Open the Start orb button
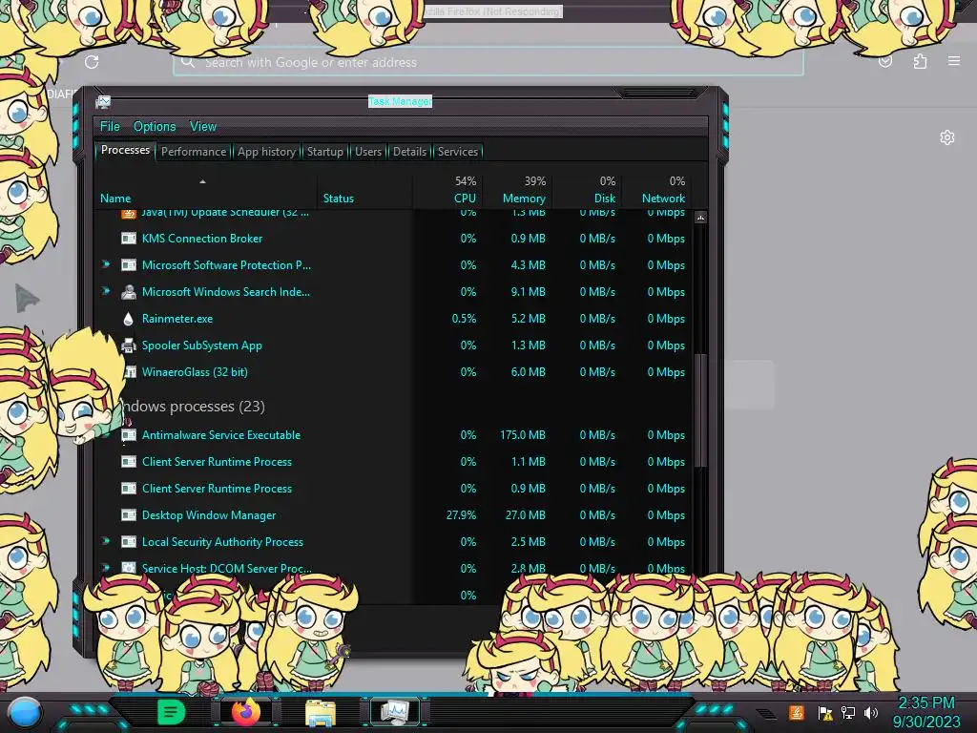The width and height of the screenshot is (977, 733). [24, 713]
